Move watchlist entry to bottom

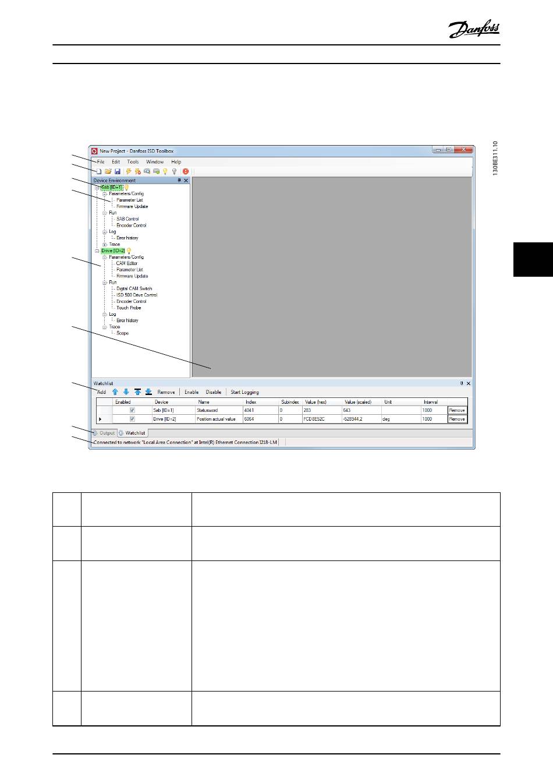click(148, 392)
